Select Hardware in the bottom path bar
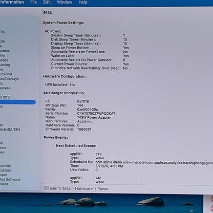Viewport: 213px width, 213px height. click(x=83, y=188)
